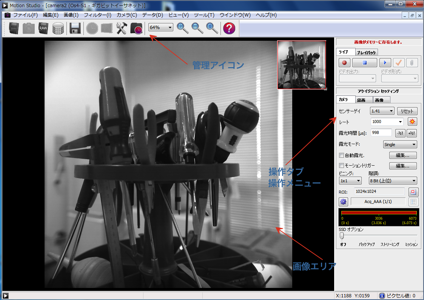Click the orange checkmark button
The height and width of the screenshot is (300, 424).
point(399,63)
